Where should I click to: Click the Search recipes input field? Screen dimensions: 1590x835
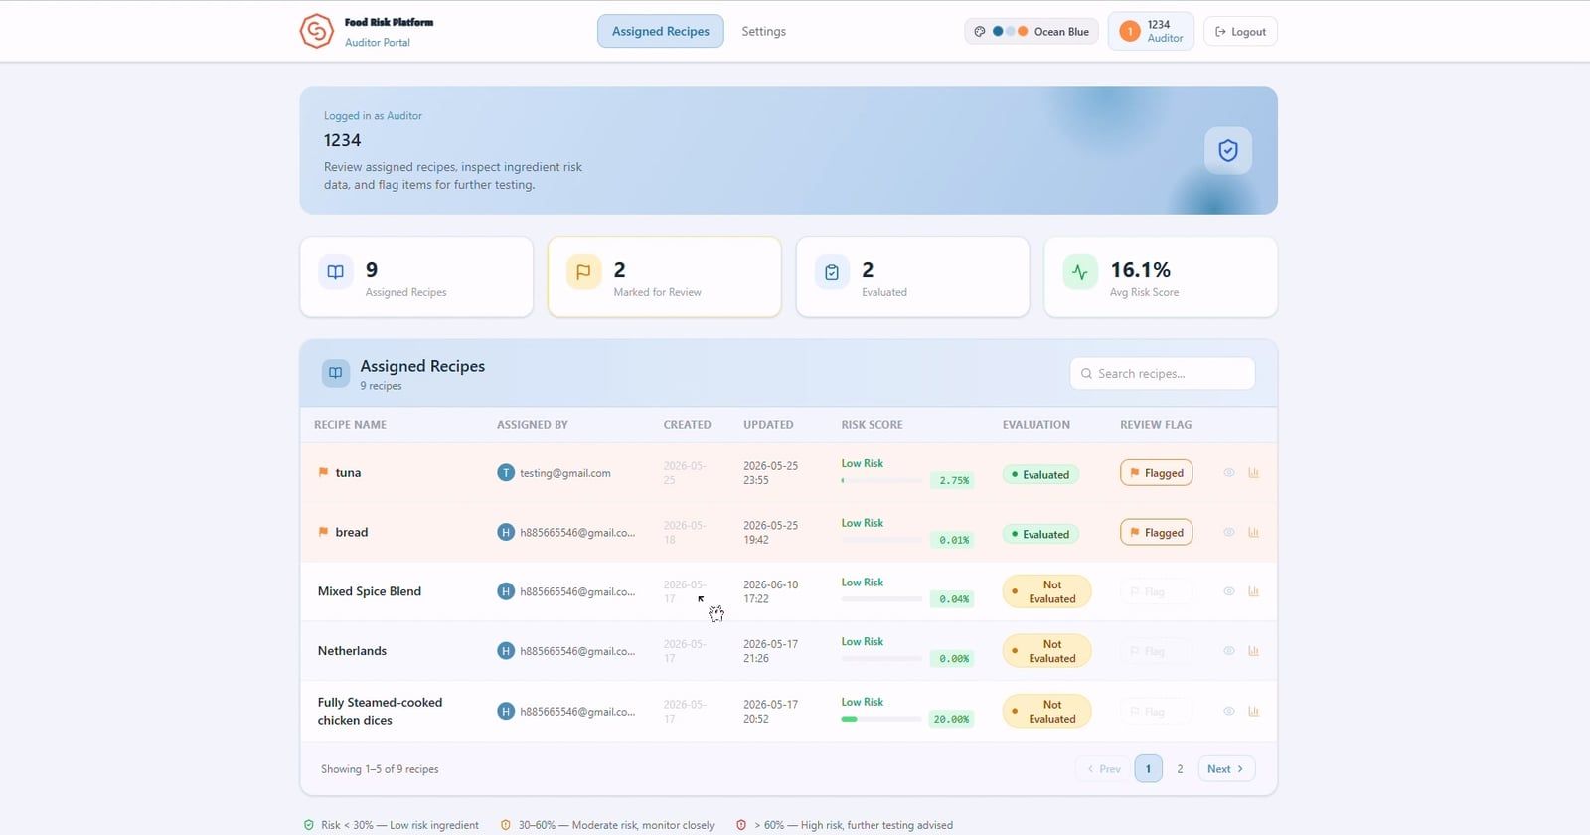click(x=1162, y=373)
